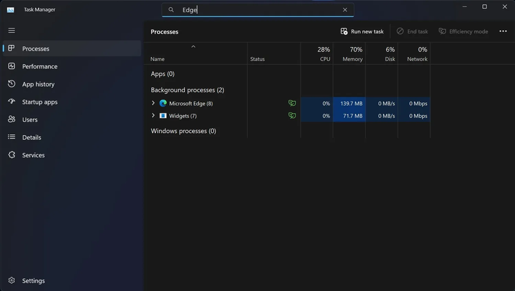Click Widgets row 0 MB/s disk cell
This screenshot has height=291, width=515.
(x=382, y=116)
